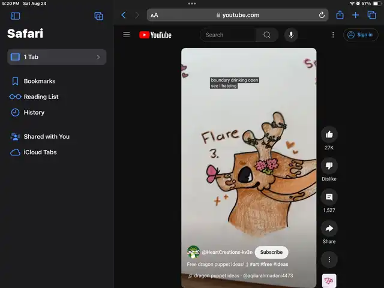Start voice search with microphone icon
Screen dimensions: 384x288
click(x=291, y=35)
